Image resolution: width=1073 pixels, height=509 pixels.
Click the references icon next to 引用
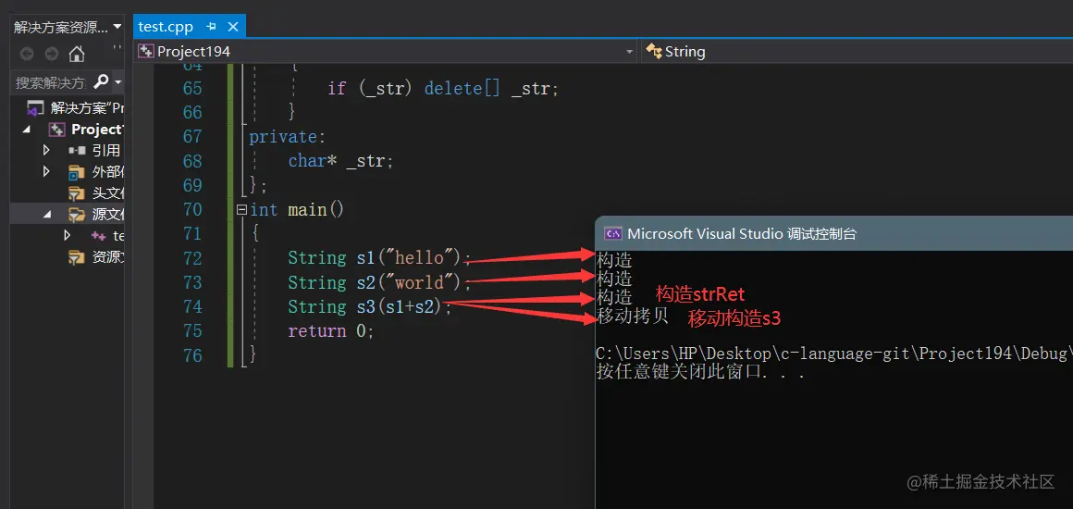pos(76,150)
